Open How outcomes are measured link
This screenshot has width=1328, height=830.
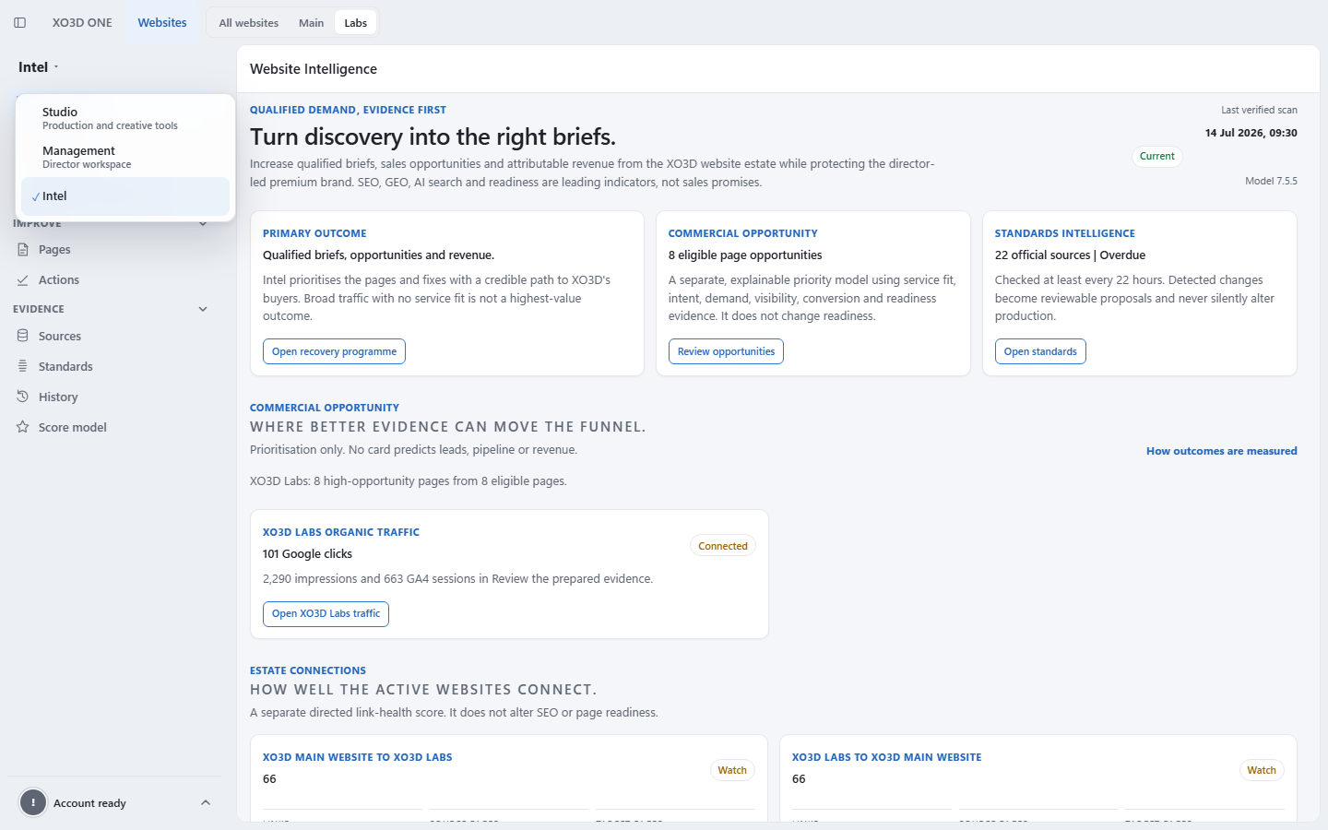click(1222, 451)
